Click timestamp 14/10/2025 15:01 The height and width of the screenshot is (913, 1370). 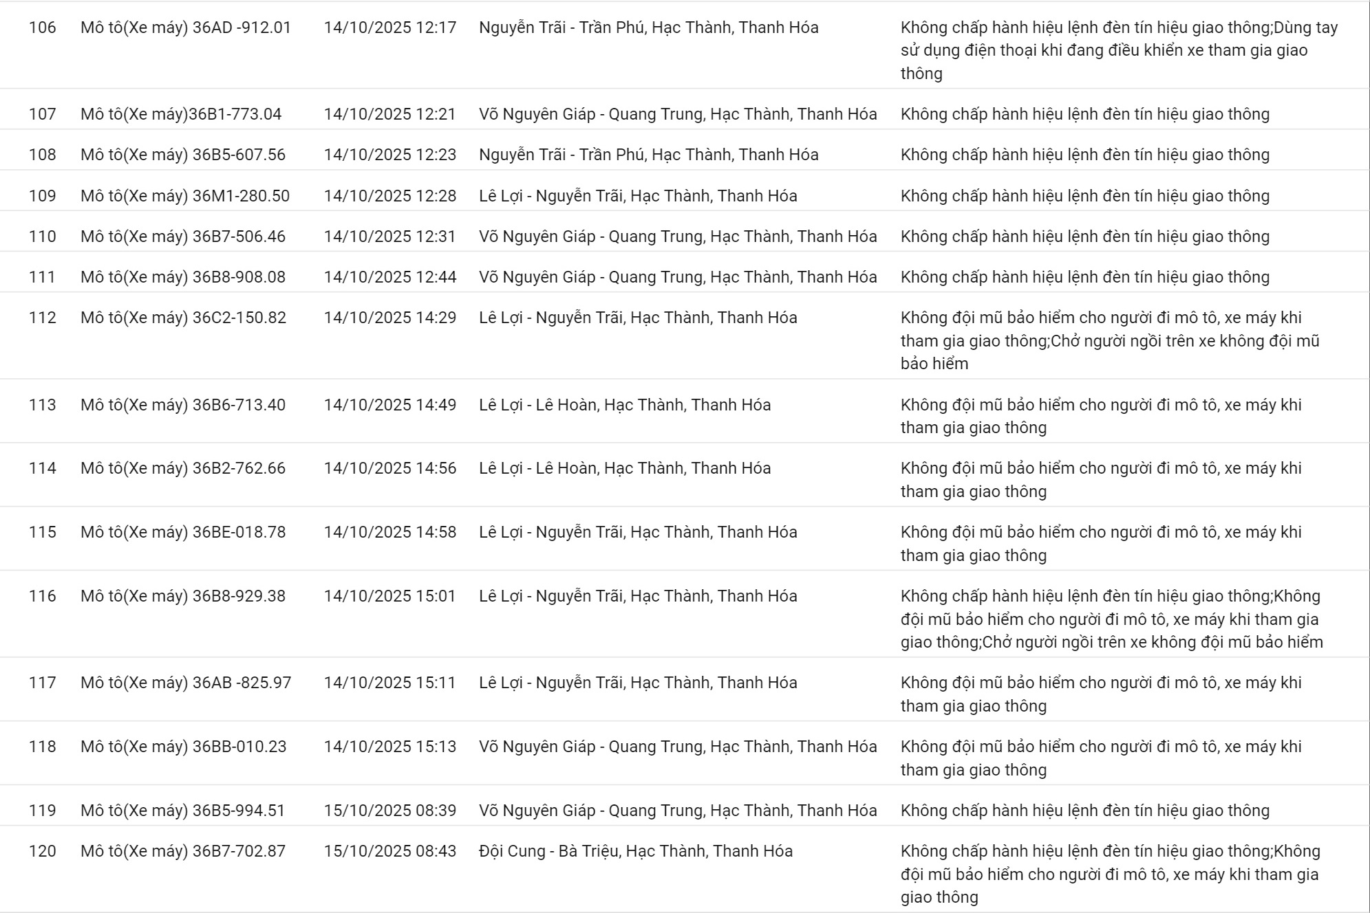[x=389, y=596]
